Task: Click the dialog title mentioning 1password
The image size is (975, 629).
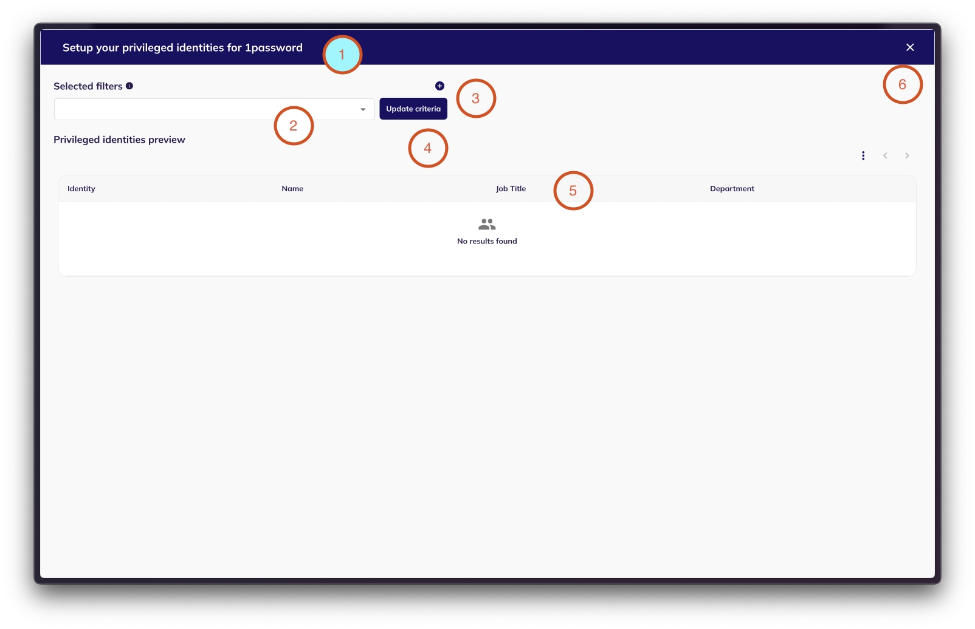Action: (182, 48)
